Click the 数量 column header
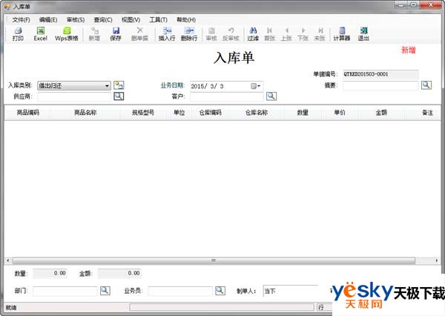 pos(303,113)
